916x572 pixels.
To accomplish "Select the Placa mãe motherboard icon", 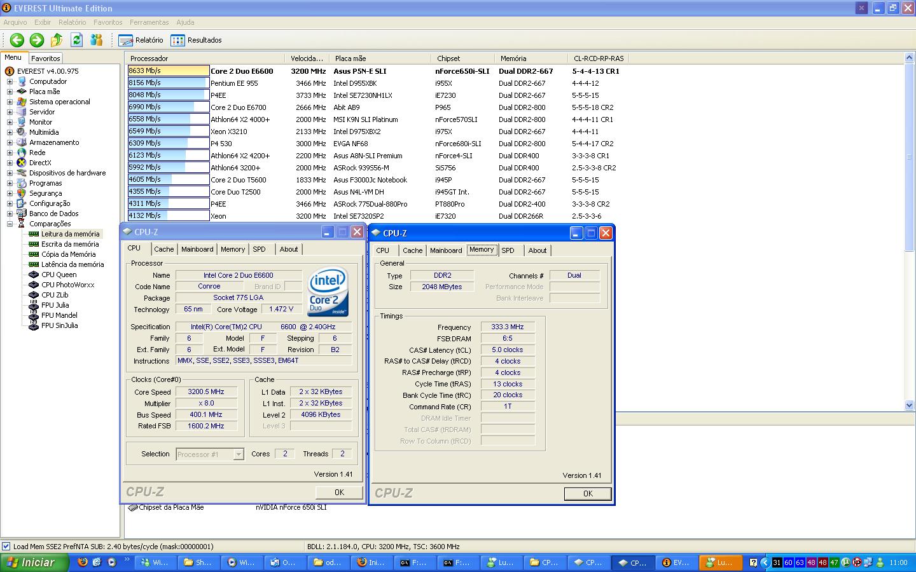I will coord(22,92).
